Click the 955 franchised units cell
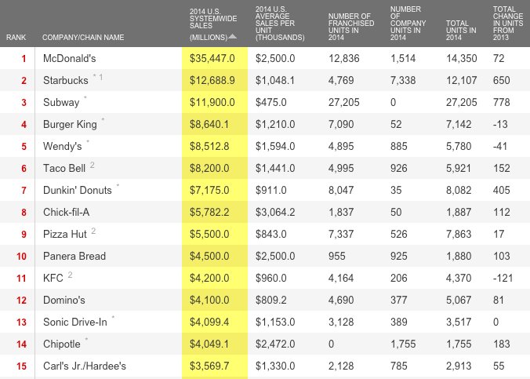The height and width of the screenshot is (379, 530). (336, 256)
